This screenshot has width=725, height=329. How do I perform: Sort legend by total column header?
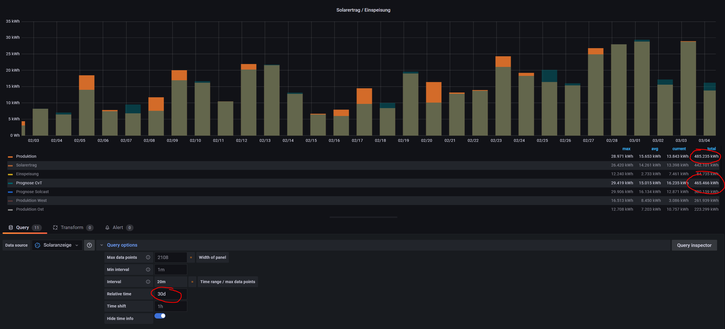[x=711, y=149]
